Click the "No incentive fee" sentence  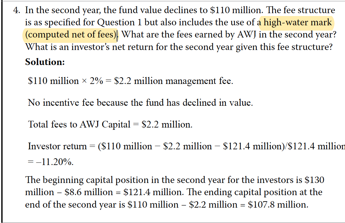61,103
